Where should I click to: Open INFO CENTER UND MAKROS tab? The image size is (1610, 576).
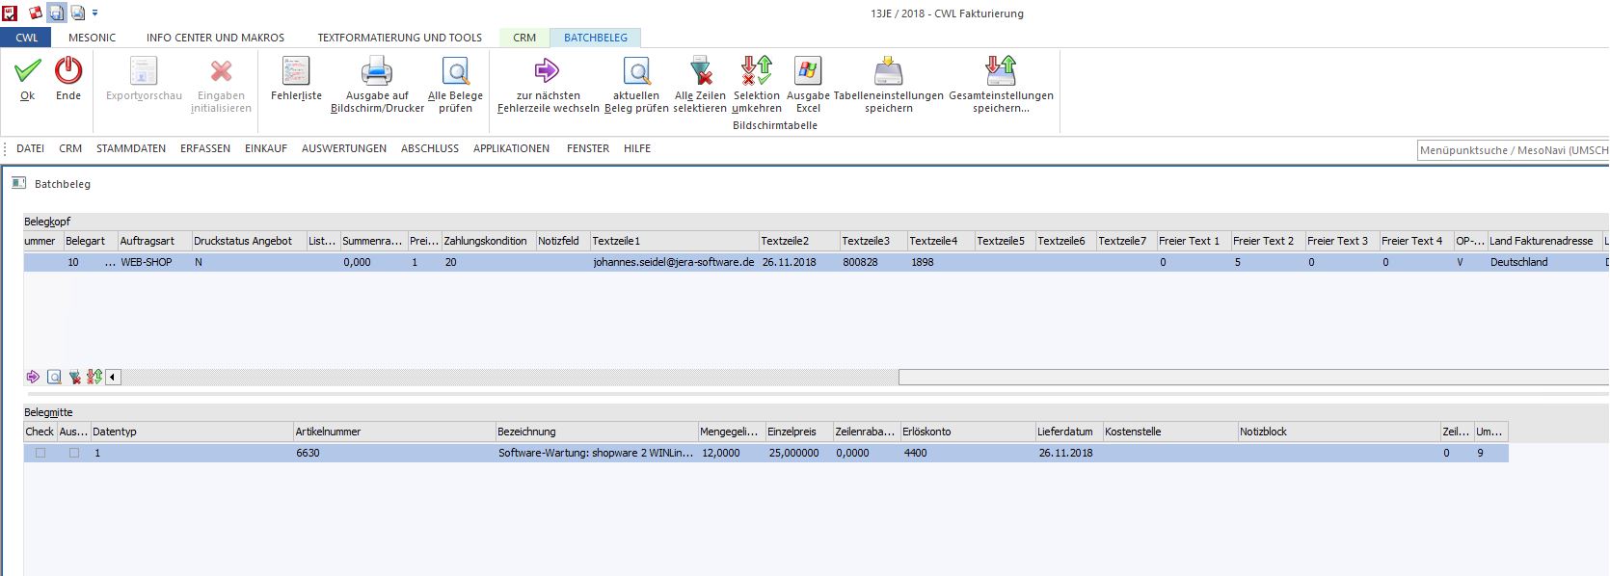click(216, 38)
